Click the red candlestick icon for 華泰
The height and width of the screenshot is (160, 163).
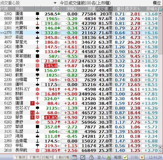[x=37, y=117]
